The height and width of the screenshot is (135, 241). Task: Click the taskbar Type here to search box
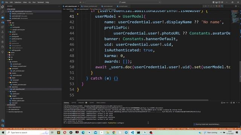pyautogui.click(x=27, y=132)
